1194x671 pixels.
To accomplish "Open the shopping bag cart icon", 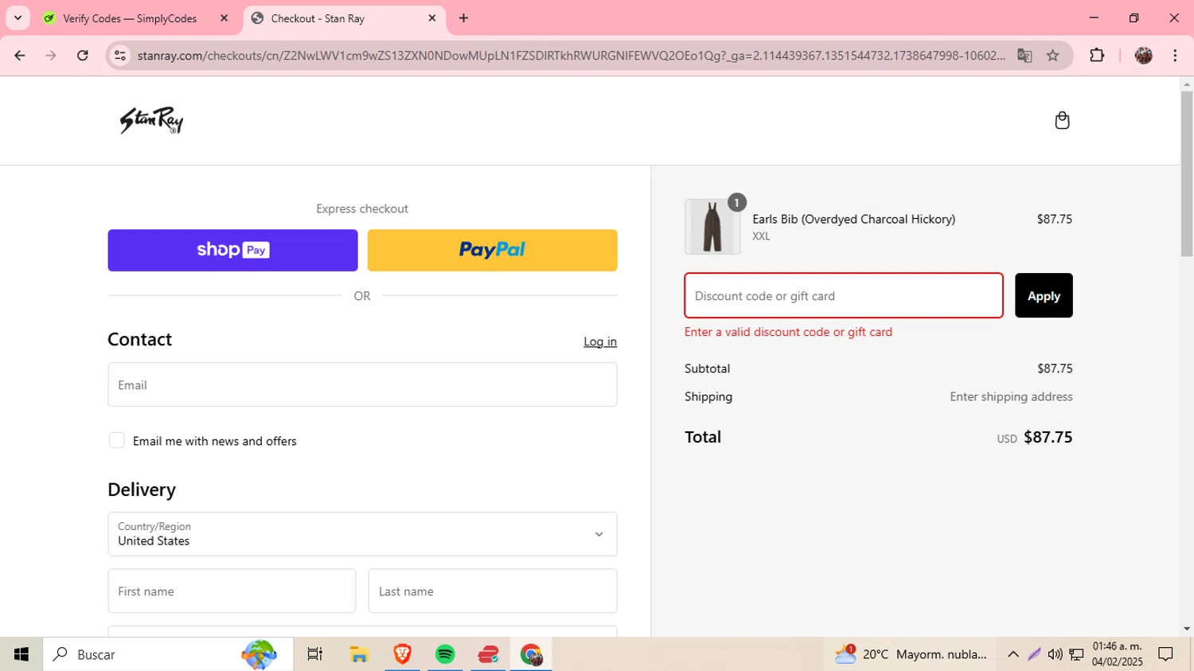I will pyautogui.click(x=1062, y=120).
